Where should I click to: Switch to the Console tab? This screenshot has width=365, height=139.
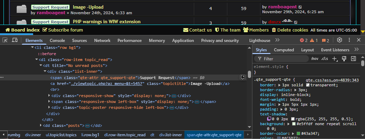click(57, 41)
